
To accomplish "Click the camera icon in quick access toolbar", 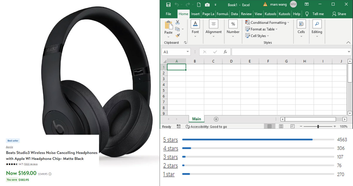I will click(x=207, y=5).
